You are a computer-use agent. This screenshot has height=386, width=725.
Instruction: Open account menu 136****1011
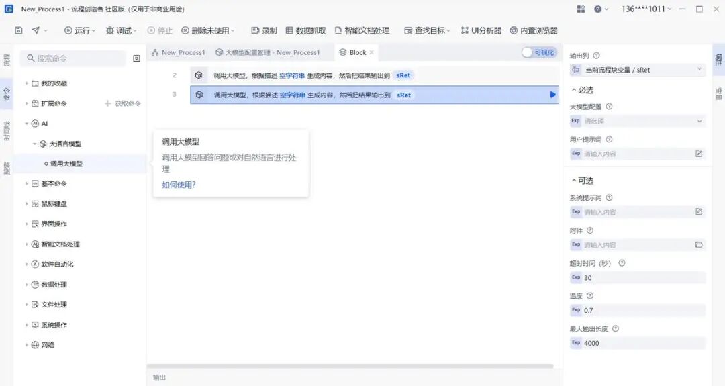[x=646, y=9]
